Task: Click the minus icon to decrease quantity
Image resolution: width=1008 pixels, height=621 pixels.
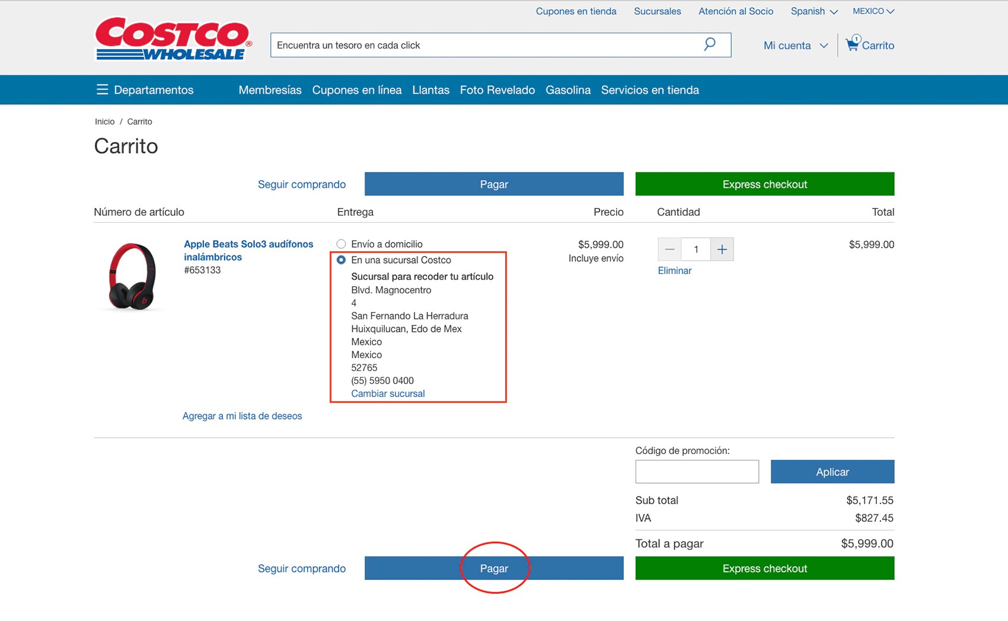Action: (x=669, y=249)
